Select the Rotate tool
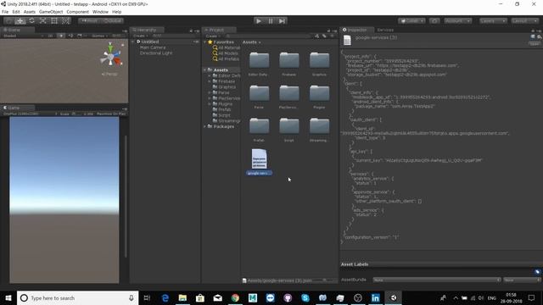 [31, 20]
